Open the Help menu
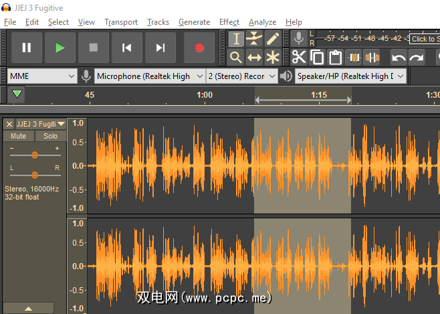This screenshot has width=440, height=314. (294, 22)
